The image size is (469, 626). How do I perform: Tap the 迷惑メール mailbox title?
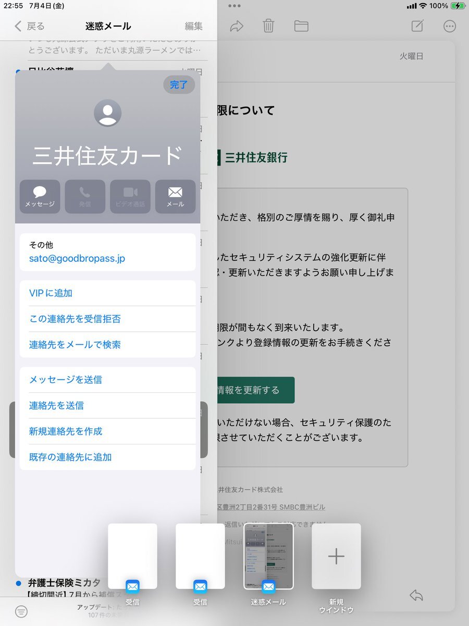click(108, 26)
